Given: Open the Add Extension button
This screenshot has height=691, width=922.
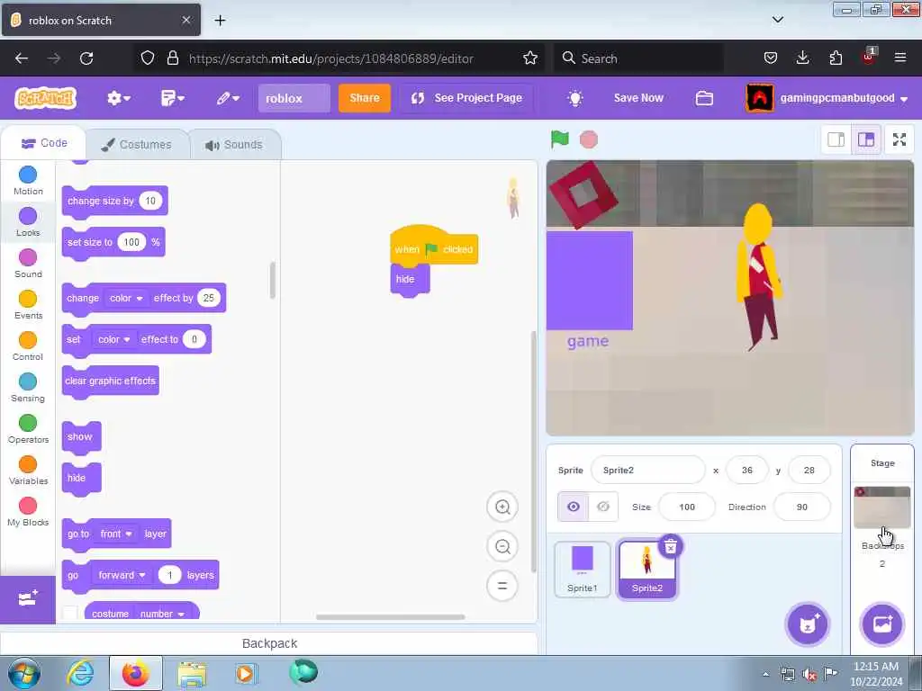Looking at the screenshot, I should click(x=28, y=599).
